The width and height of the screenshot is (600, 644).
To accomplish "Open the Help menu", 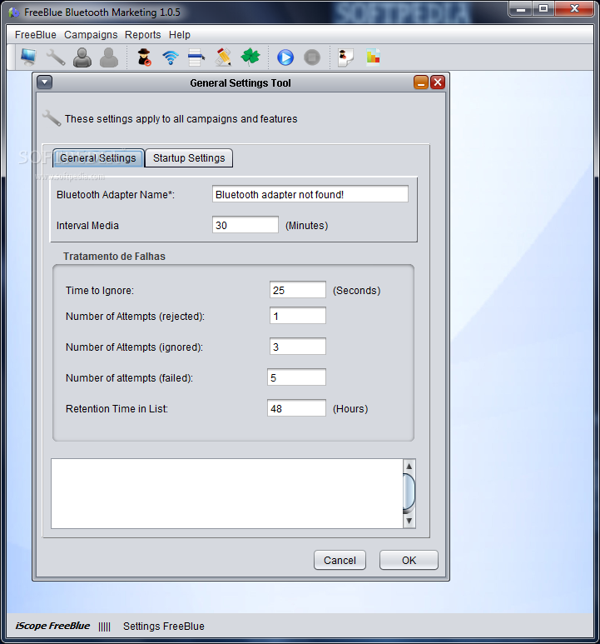I will pos(180,35).
